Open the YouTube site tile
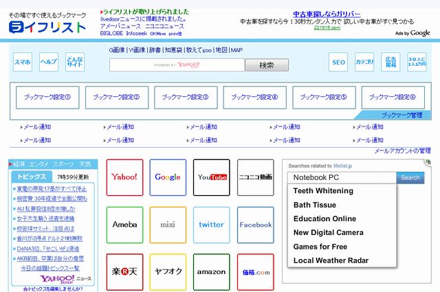 (x=212, y=177)
